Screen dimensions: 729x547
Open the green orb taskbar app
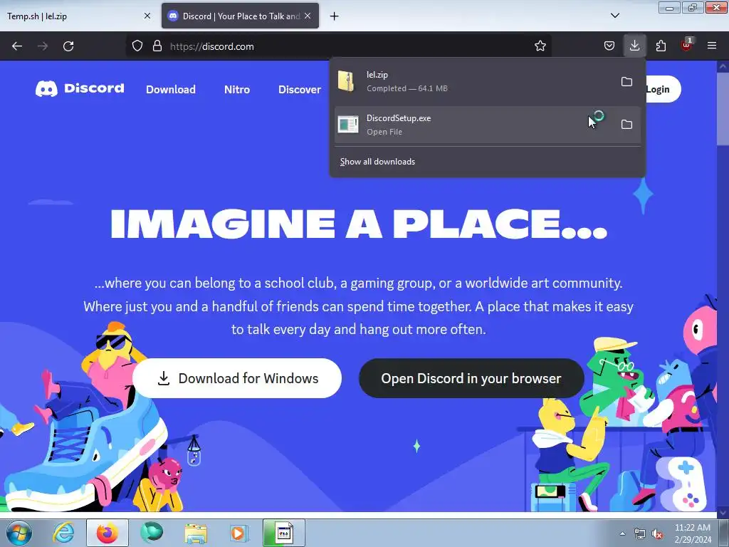click(x=152, y=533)
